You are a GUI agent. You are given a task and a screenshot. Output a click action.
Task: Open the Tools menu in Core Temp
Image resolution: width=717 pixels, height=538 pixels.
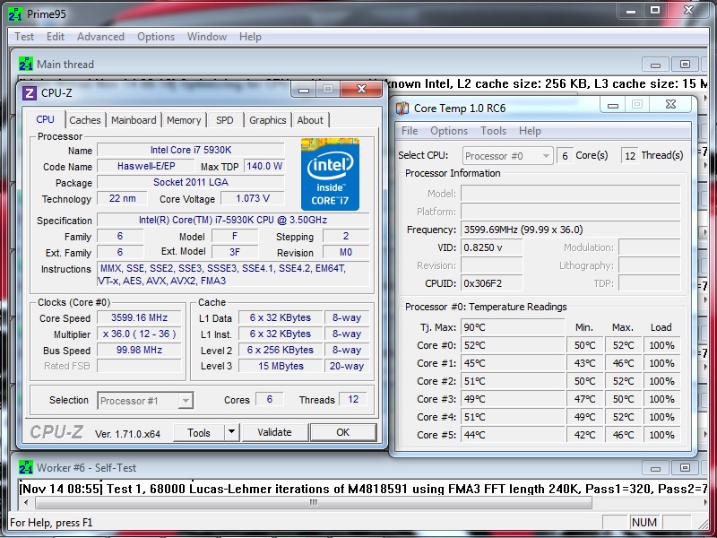click(x=494, y=131)
